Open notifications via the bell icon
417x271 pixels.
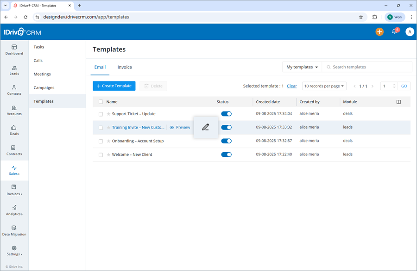tap(395, 31)
